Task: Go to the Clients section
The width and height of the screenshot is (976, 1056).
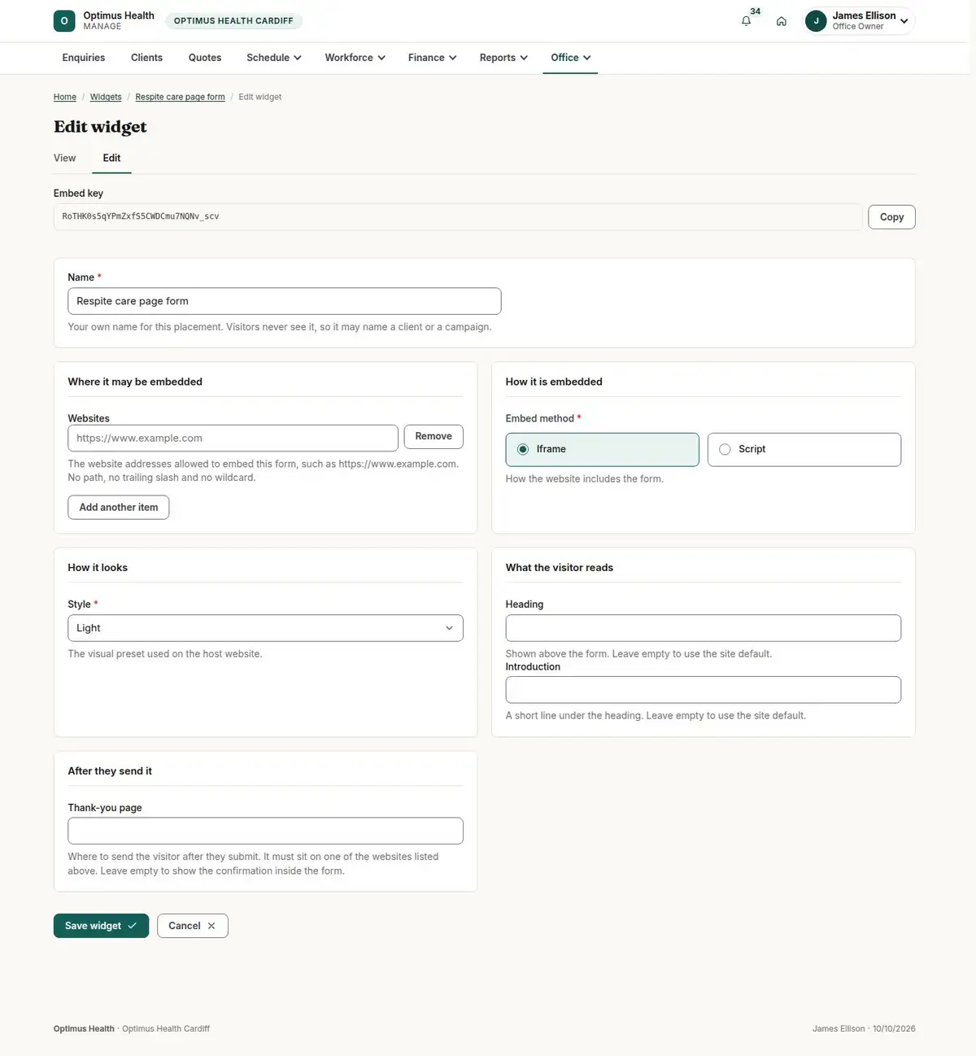Action: coord(146,58)
